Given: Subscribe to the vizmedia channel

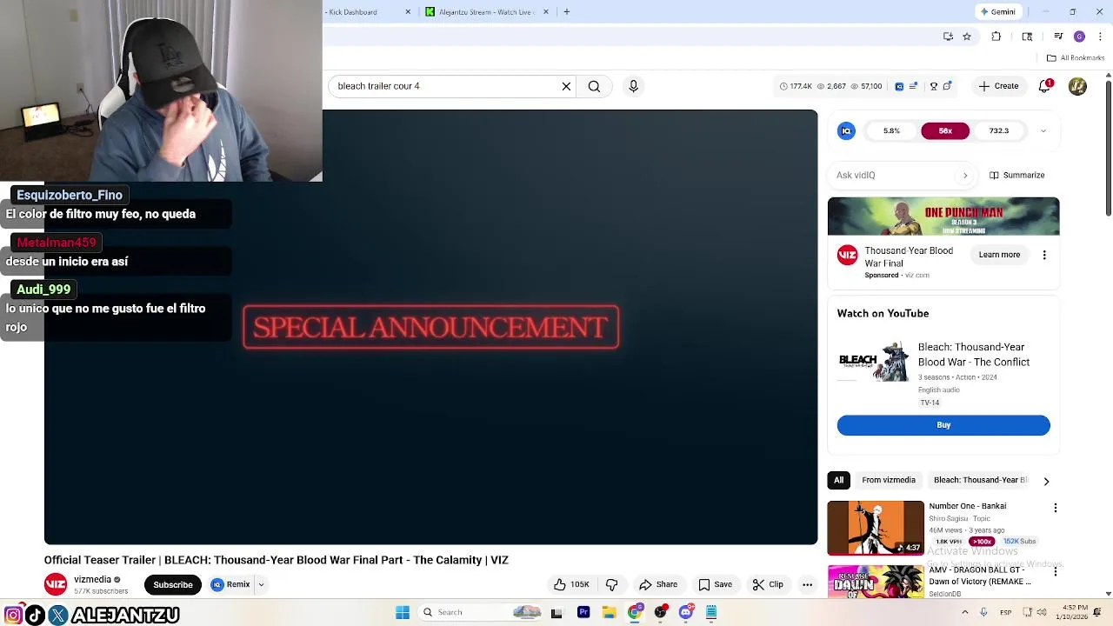Looking at the screenshot, I should click(x=173, y=584).
